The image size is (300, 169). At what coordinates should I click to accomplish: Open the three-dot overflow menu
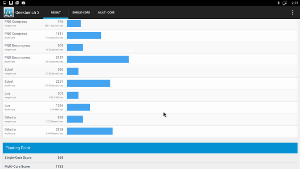(x=292, y=13)
